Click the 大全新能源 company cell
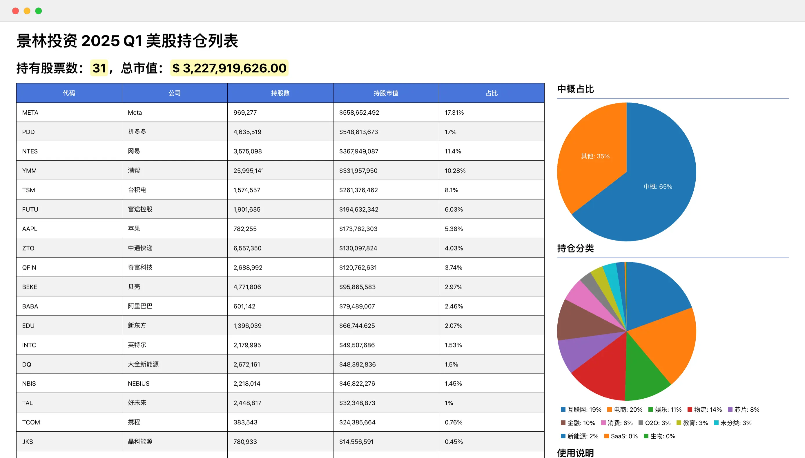Viewport: 805px width, 458px height. (175, 364)
